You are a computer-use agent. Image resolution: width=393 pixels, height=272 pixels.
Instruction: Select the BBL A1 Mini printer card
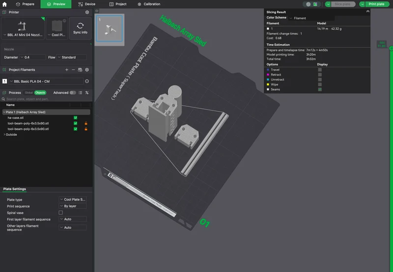[23, 28]
